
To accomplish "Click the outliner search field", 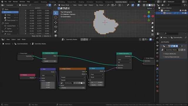I will click(x=174, y=5).
